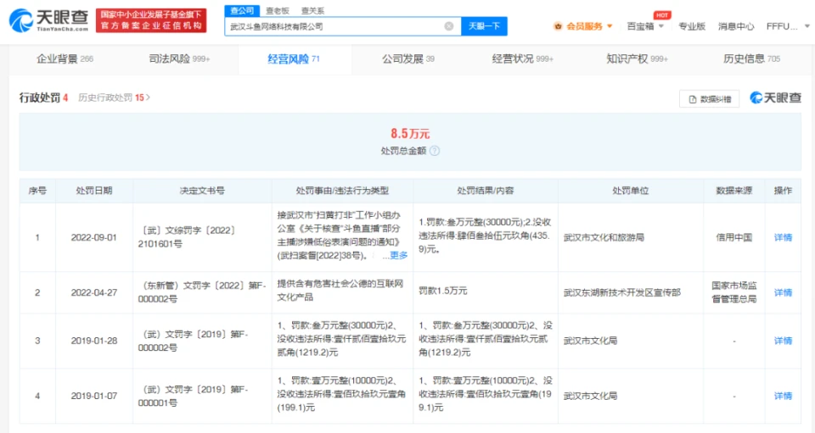Image resolution: width=815 pixels, height=433 pixels.
Task: Click the company name search input field
Action: coord(335,26)
